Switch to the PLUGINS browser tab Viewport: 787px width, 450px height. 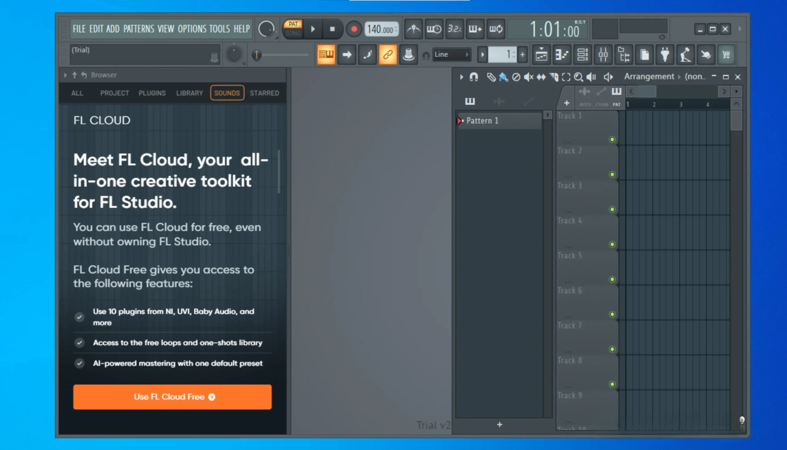(x=152, y=93)
